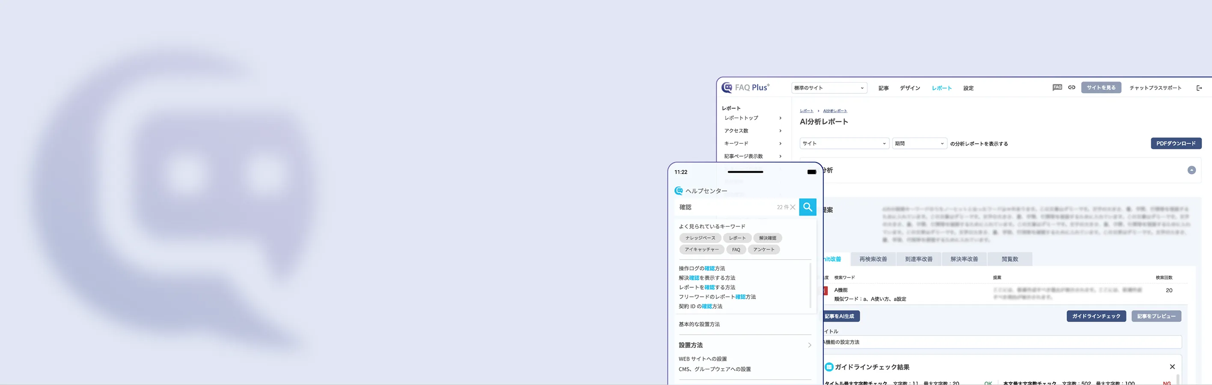The width and height of the screenshot is (1212, 385).
Task: Switch to the 再検索改善 tab
Action: point(873,259)
